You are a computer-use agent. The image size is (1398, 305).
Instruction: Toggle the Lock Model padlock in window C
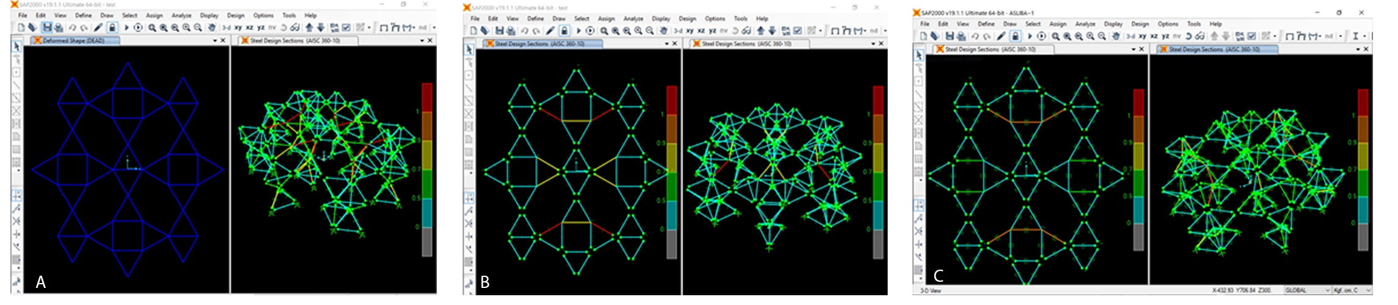pos(1015,36)
